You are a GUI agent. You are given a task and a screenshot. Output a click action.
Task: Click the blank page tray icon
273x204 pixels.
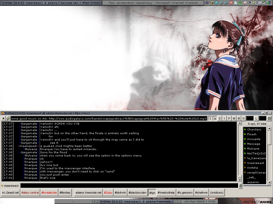[x=236, y=3]
